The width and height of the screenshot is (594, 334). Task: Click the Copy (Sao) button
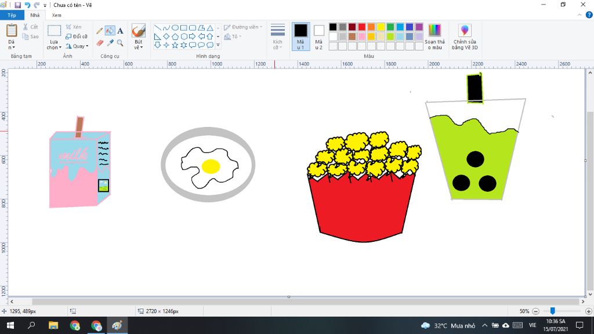30,37
